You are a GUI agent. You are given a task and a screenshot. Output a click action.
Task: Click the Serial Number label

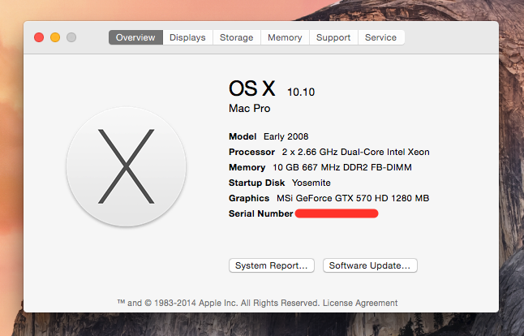click(260, 213)
